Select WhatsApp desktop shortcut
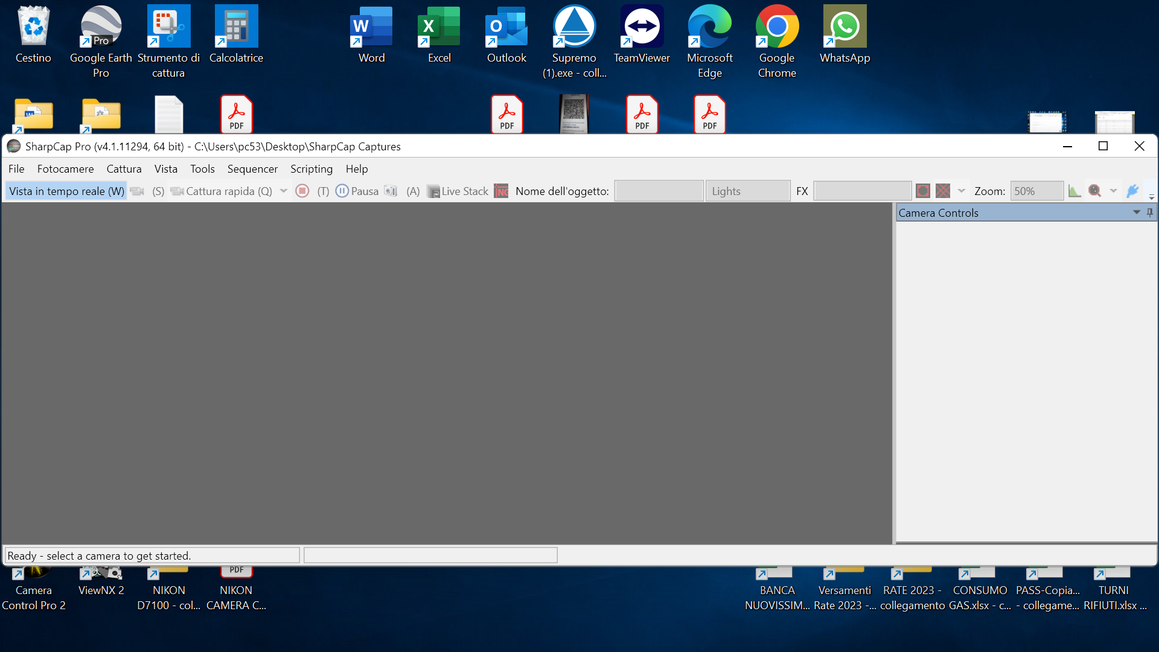1159x652 pixels. [x=845, y=34]
